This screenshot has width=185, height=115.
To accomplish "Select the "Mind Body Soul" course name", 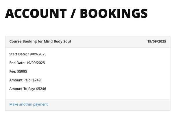I will tap(57, 41).
